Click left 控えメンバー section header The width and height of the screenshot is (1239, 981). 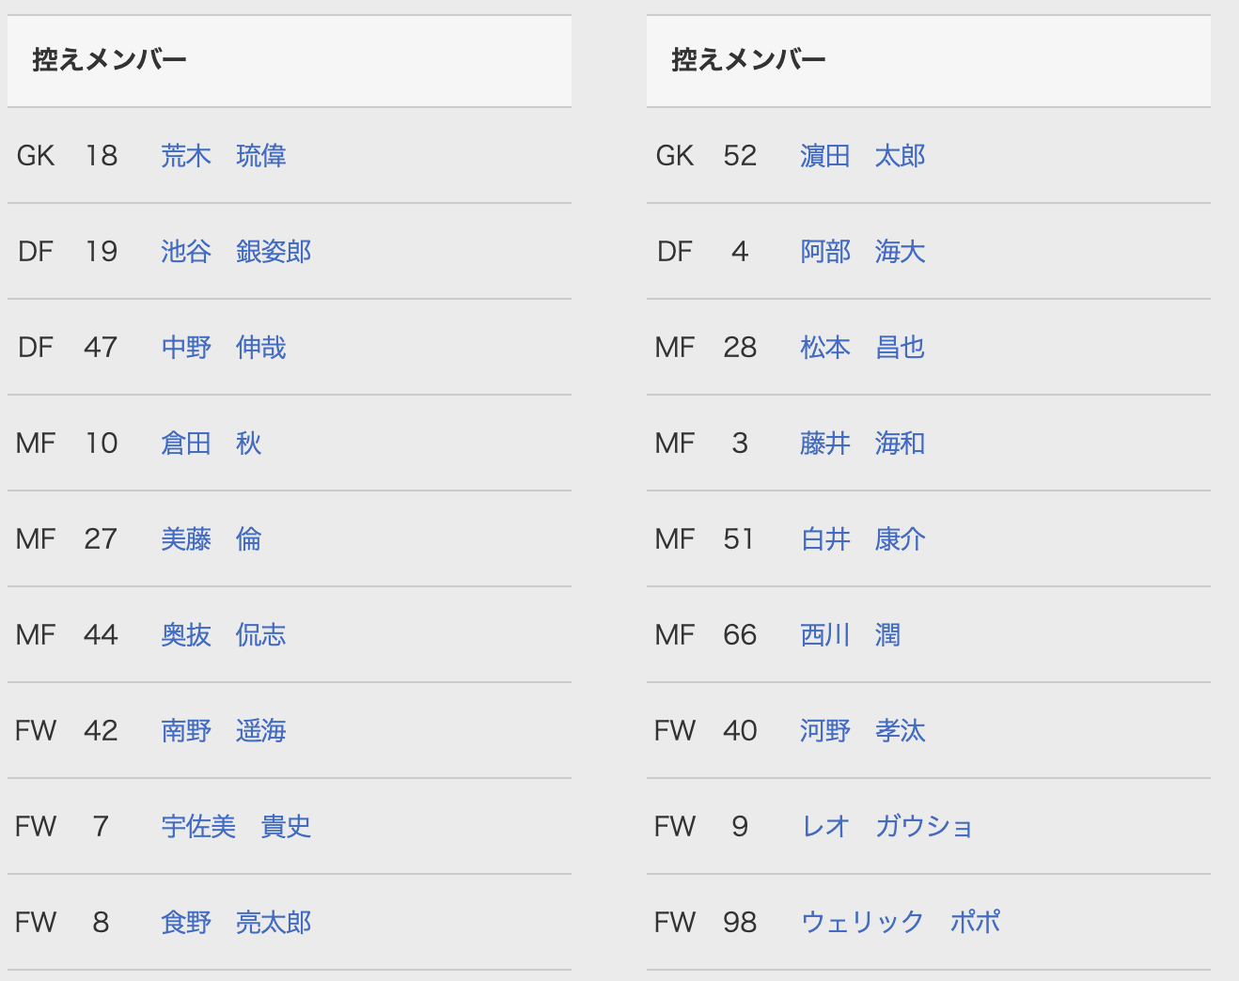point(110,60)
